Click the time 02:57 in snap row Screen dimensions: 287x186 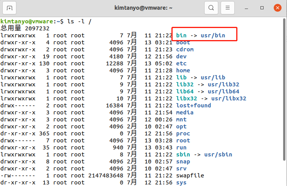pyautogui.click(x=164, y=161)
